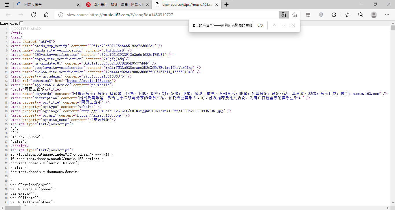Toggle the find-on-page icon in address bar
Screen dimensions: 395x210
284,15
